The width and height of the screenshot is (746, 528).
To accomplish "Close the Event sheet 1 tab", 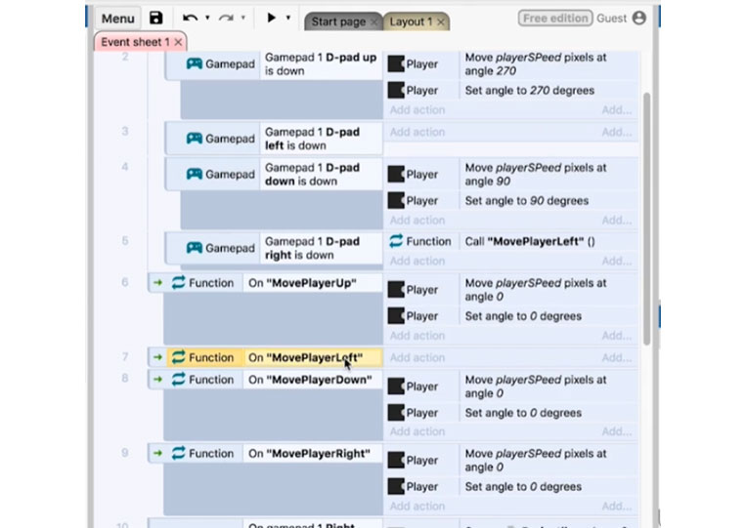I will pos(178,42).
